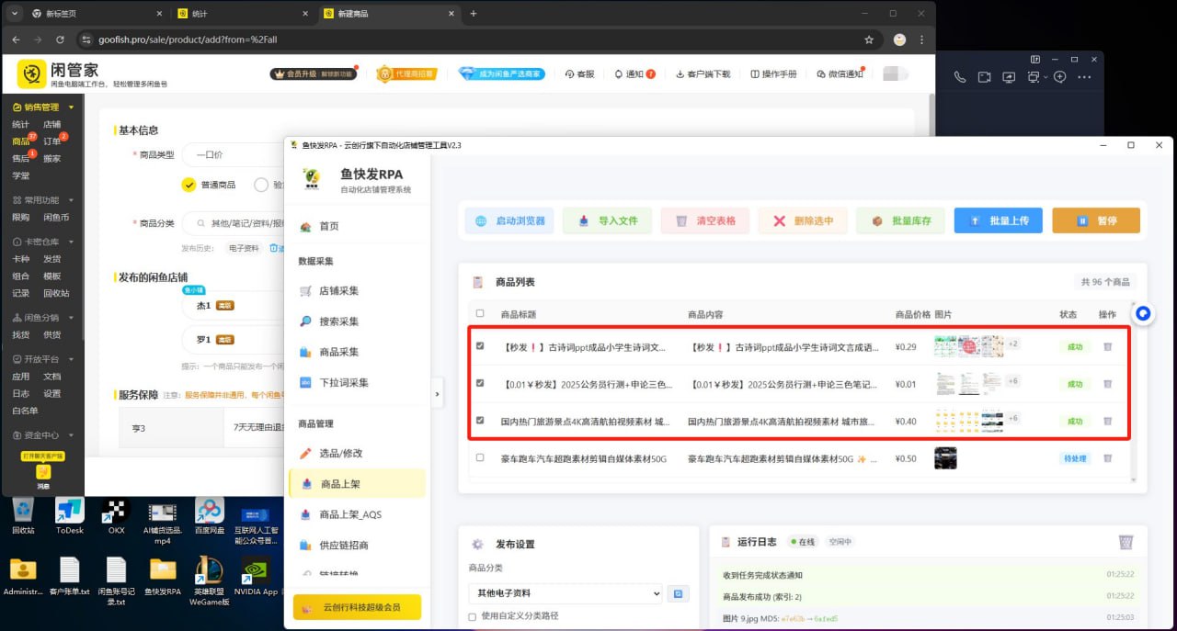Switch to 商品上架_AQS module
1177x631 pixels.
click(341, 513)
